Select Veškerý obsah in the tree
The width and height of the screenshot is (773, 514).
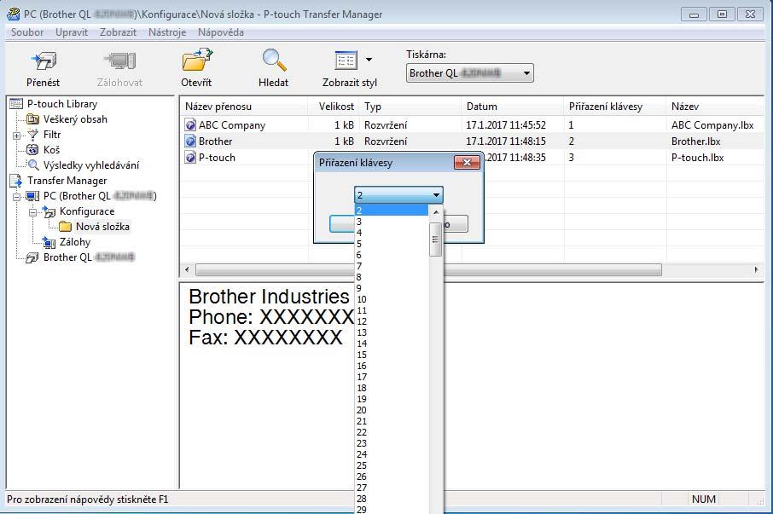[x=75, y=119]
